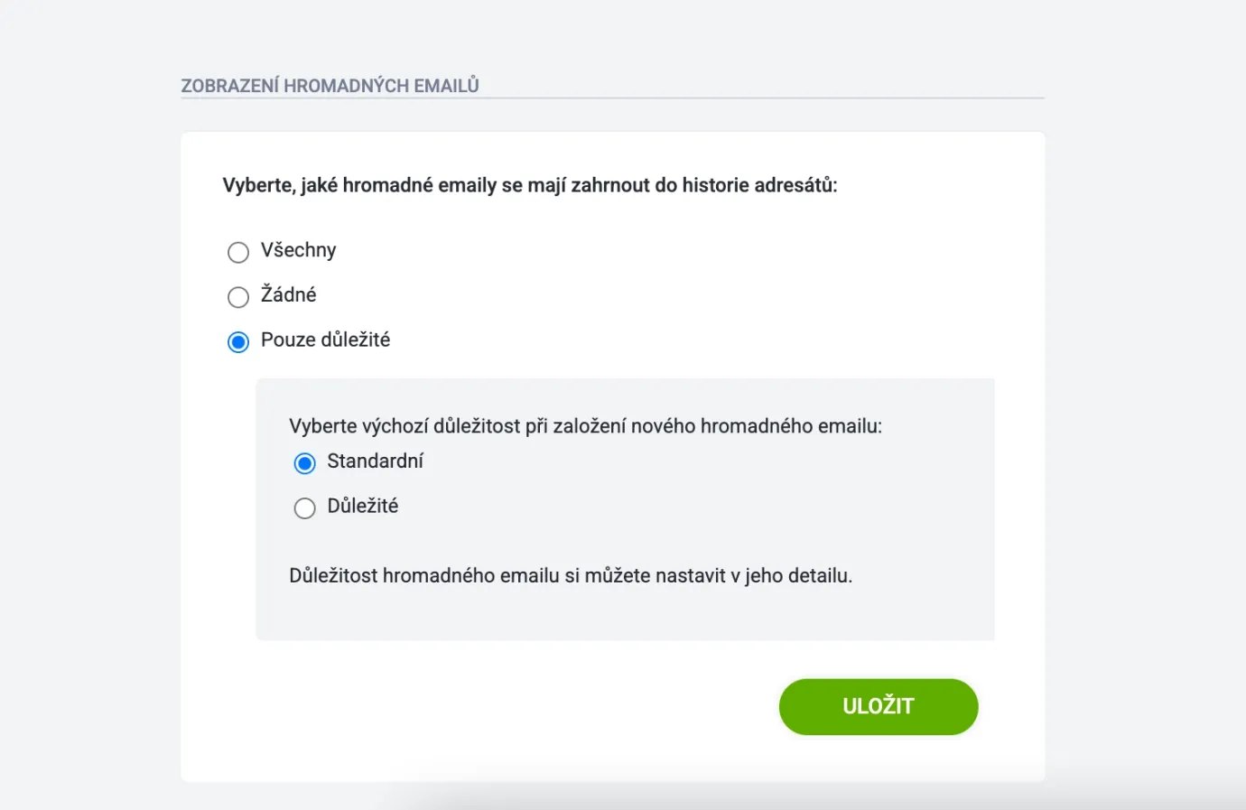Click the word emaily in the bold question

pyautogui.click(x=467, y=185)
